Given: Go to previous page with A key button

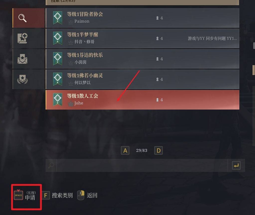Looking at the screenshot, I should (125, 150).
